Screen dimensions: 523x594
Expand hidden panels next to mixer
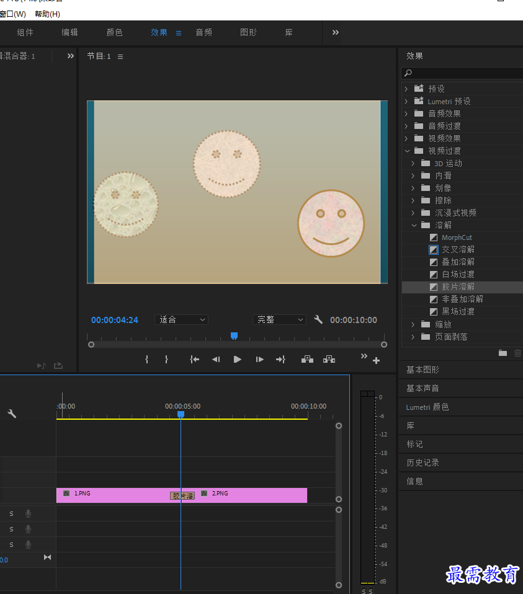click(x=71, y=56)
